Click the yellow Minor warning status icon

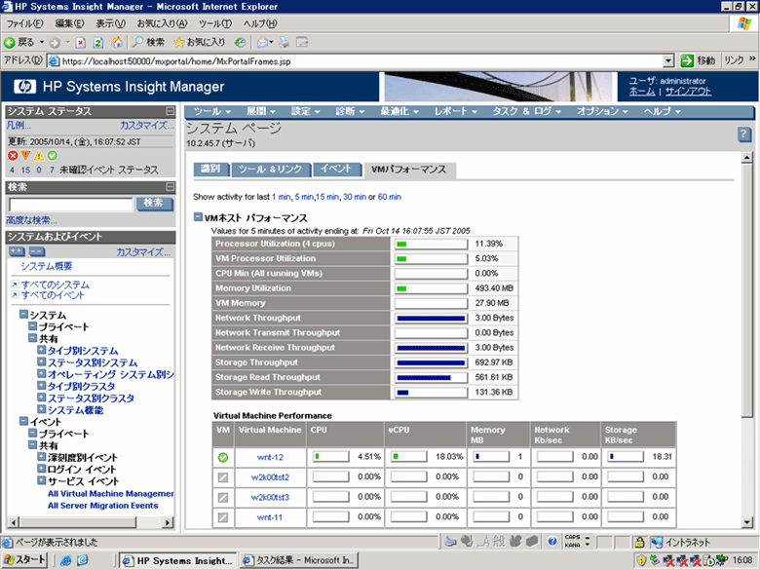(x=39, y=156)
